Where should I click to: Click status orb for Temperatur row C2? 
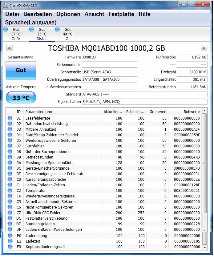pos(10,190)
